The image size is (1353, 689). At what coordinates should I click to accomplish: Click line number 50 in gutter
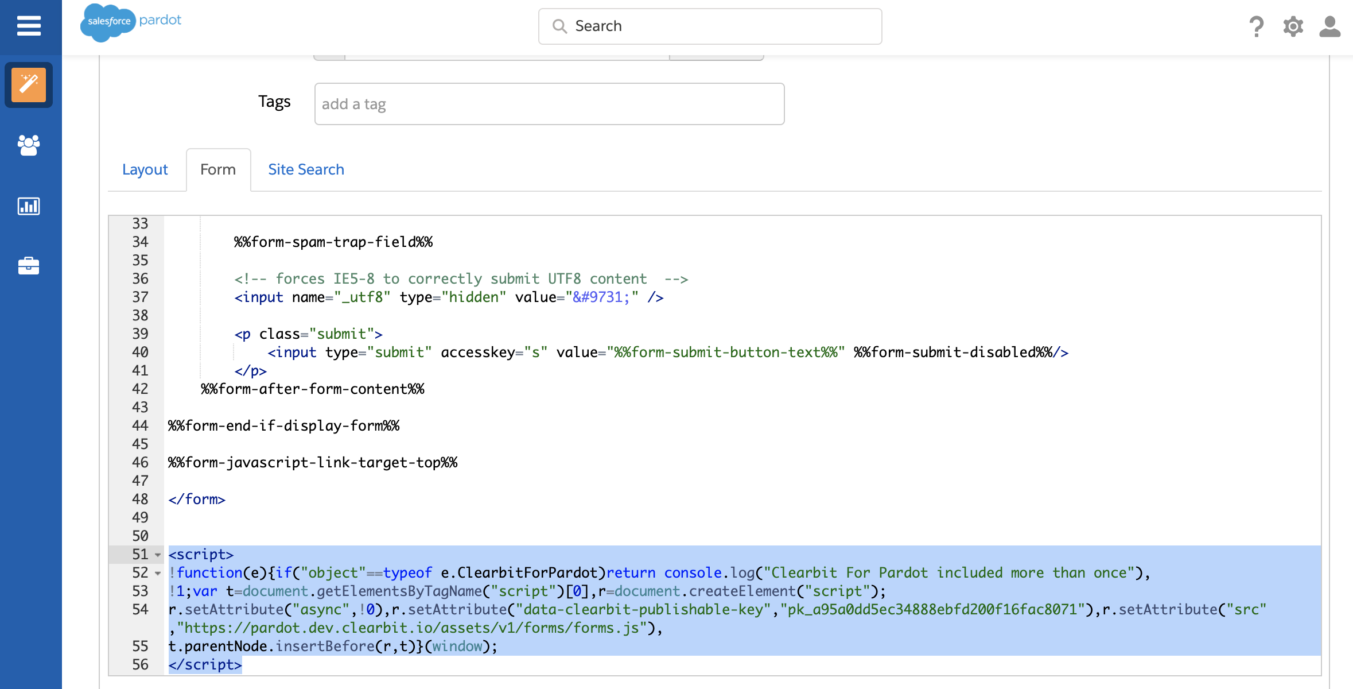(140, 536)
